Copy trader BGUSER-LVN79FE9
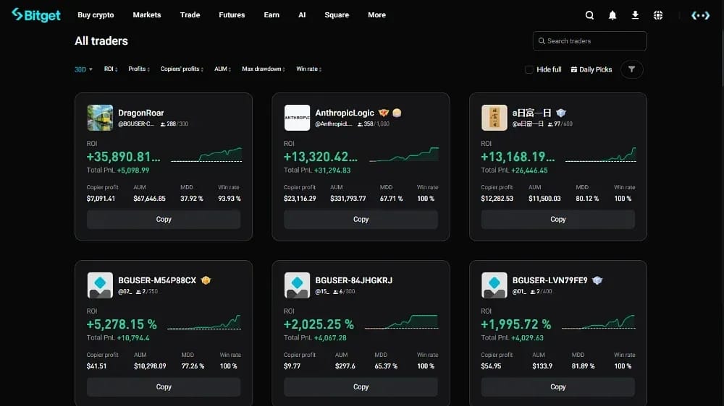Viewport: 724px width, 406px height. (557, 387)
